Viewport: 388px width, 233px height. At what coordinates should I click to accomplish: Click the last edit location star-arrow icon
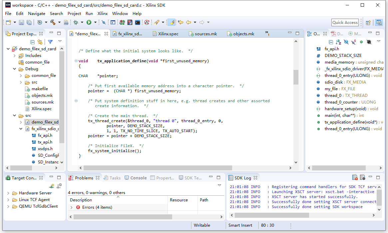pyautogui.click(x=181, y=23)
